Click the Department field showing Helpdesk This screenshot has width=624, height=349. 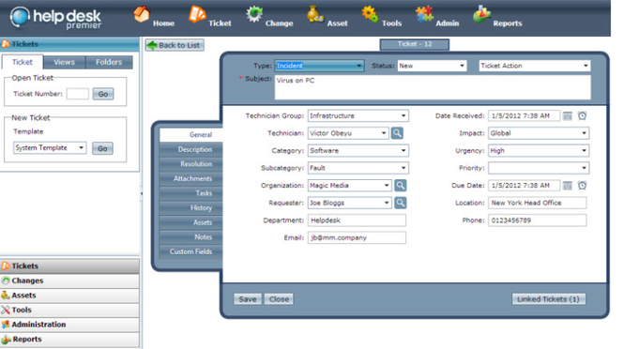click(357, 220)
